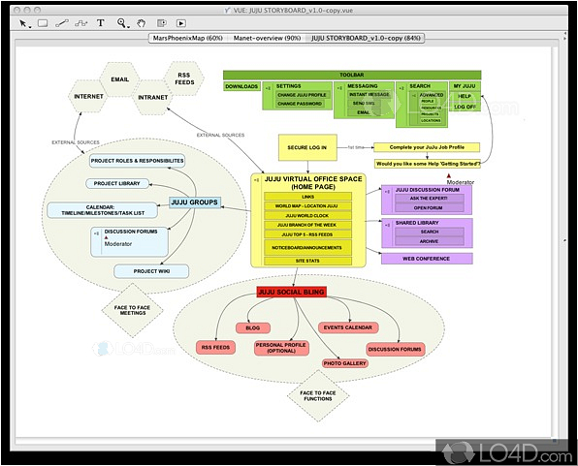Image resolution: width=578 pixels, height=466 pixels.
Task: Toggle the JUJU VIRTUAL OFFICE SPACE expander
Action: click(256, 180)
